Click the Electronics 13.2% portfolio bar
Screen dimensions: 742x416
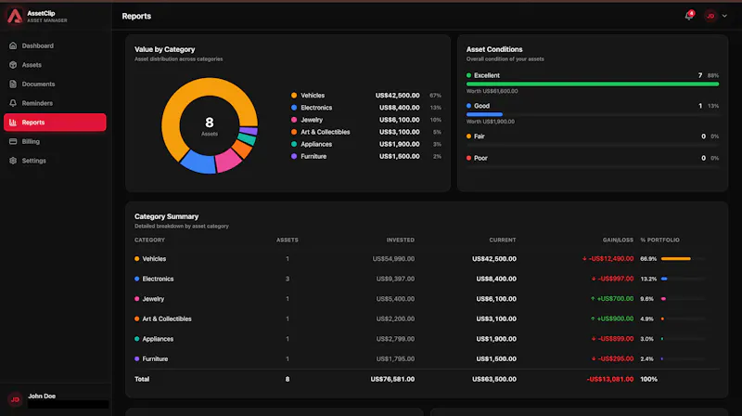pos(683,279)
